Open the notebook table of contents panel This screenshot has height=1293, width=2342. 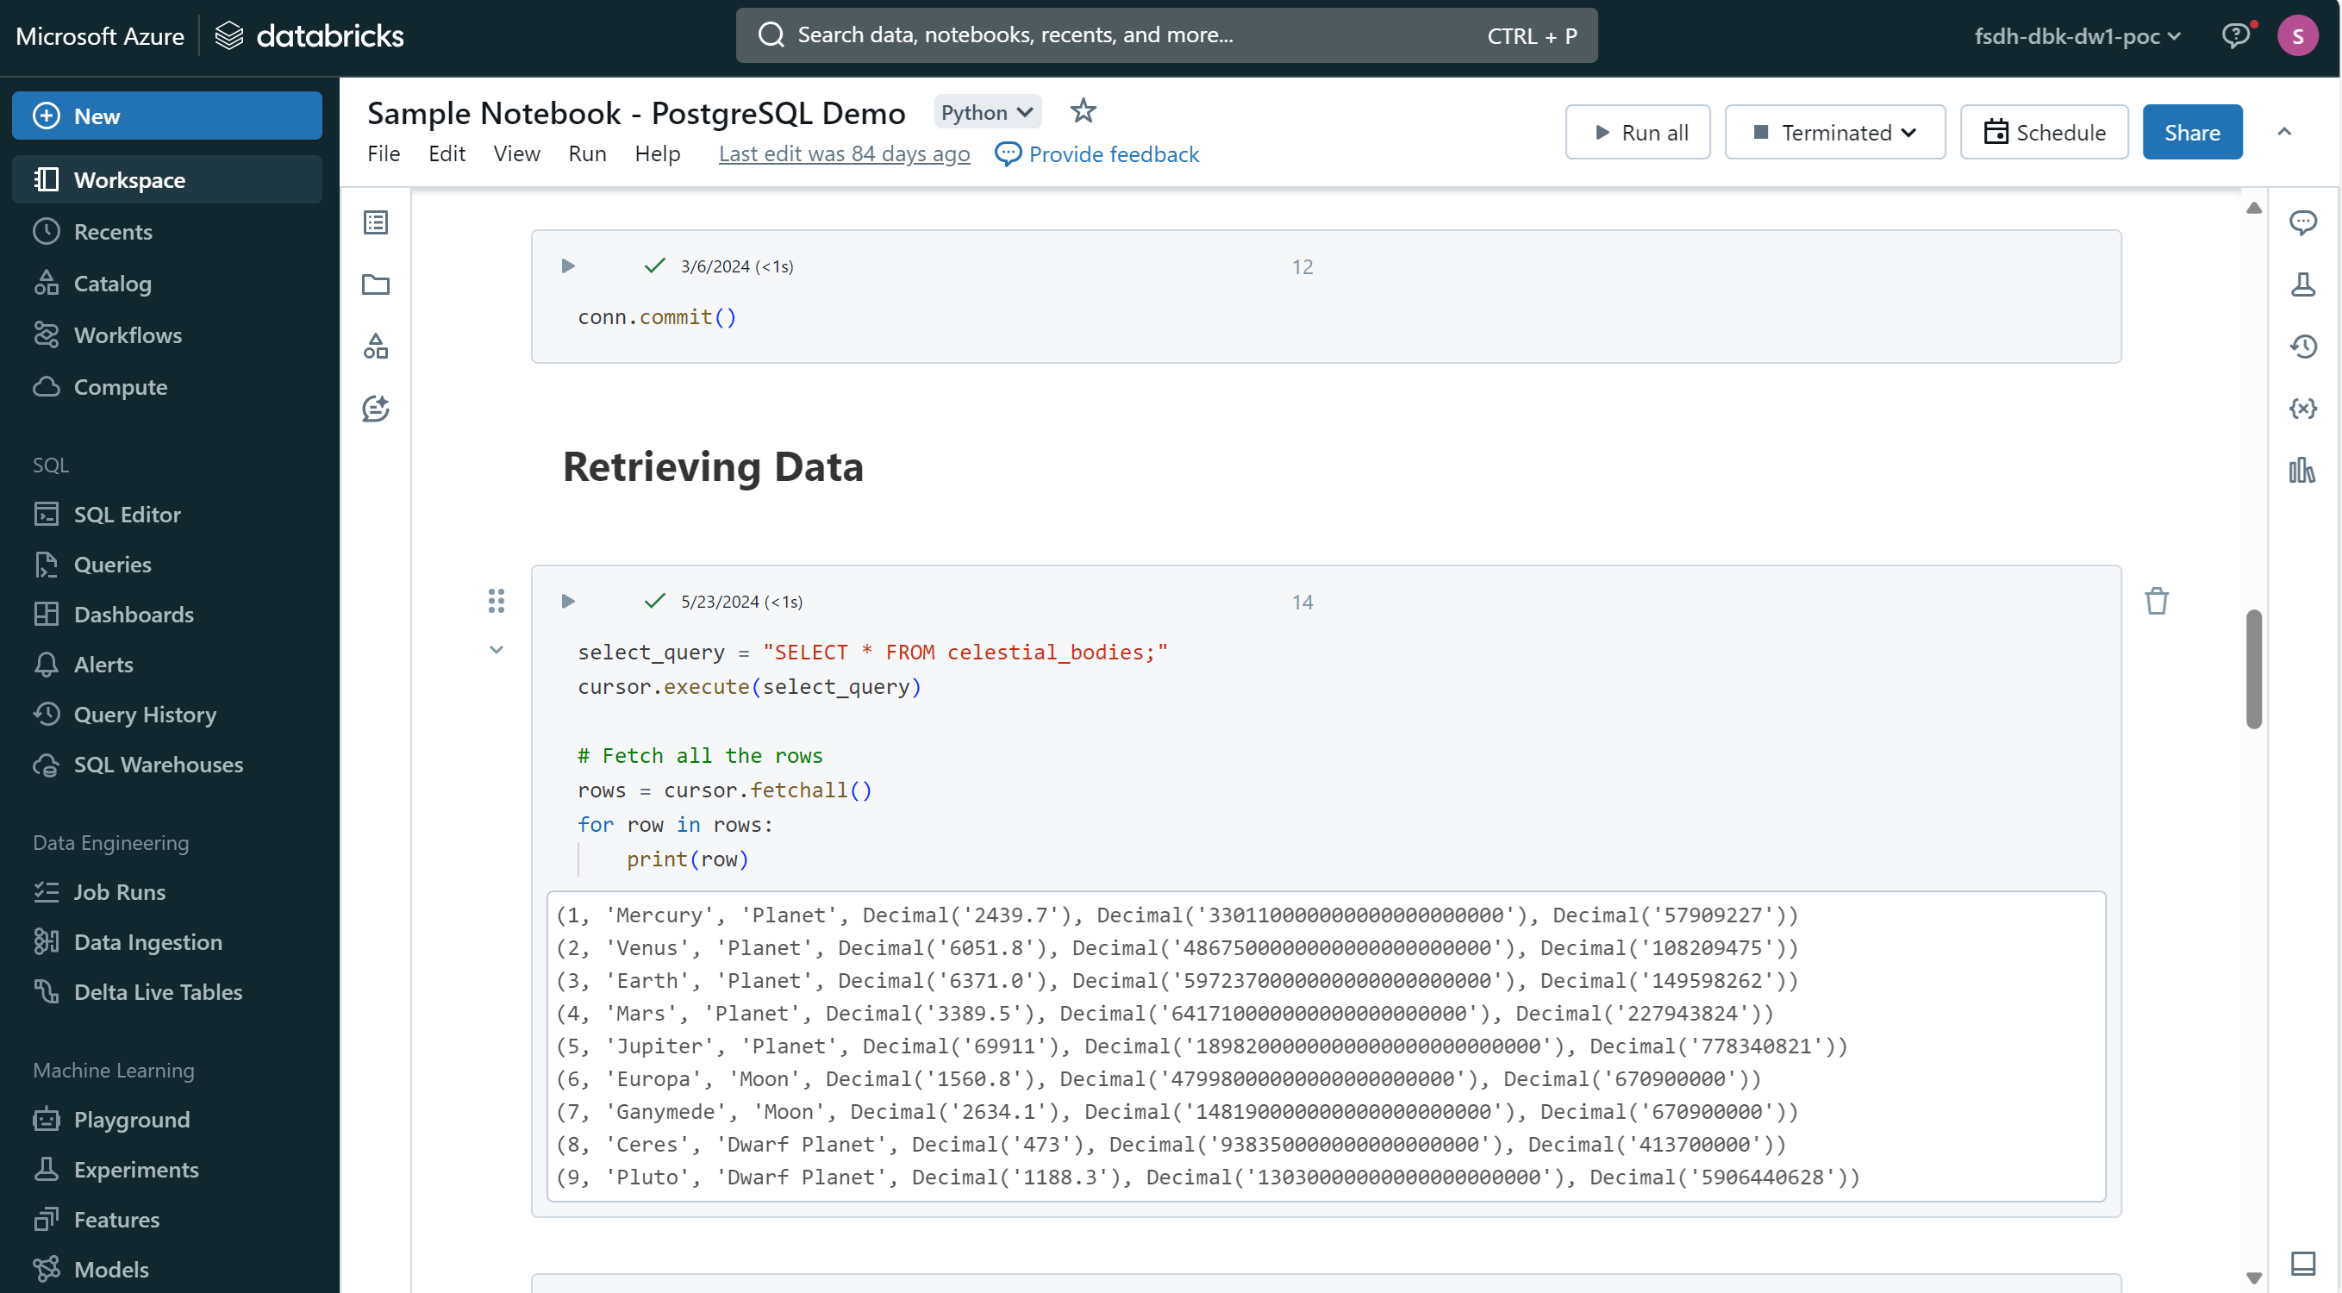[377, 222]
